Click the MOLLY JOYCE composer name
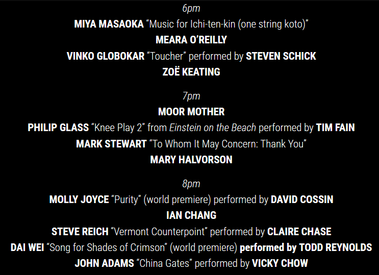The width and height of the screenshot is (379, 275). 79,199
